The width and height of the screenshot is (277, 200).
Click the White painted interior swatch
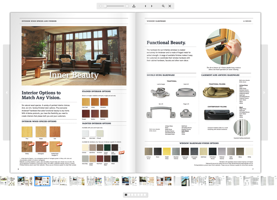(x=85, y=134)
